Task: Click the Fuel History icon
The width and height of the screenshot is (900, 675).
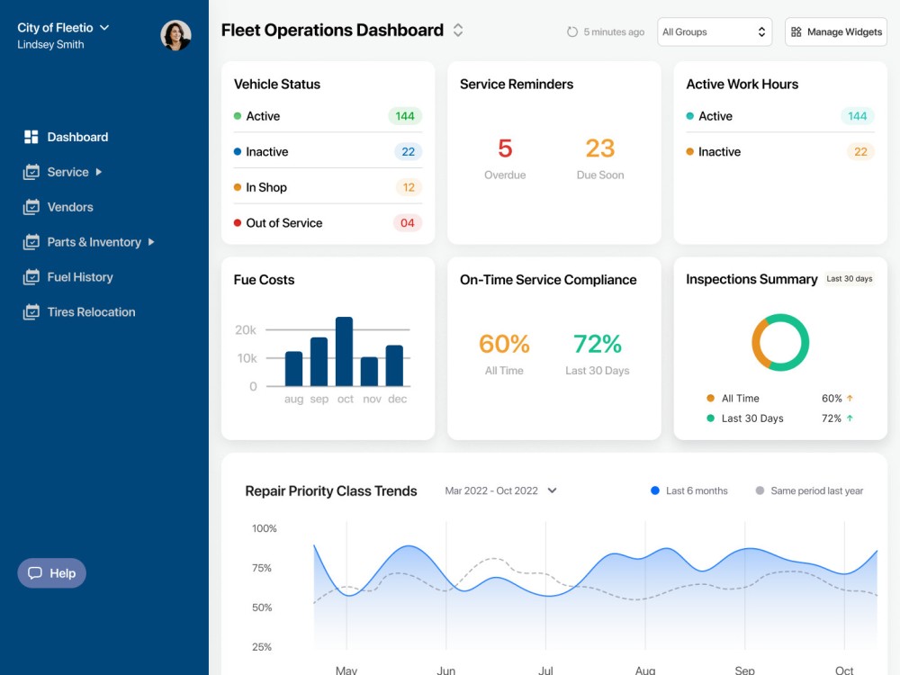Action: pyautogui.click(x=31, y=276)
